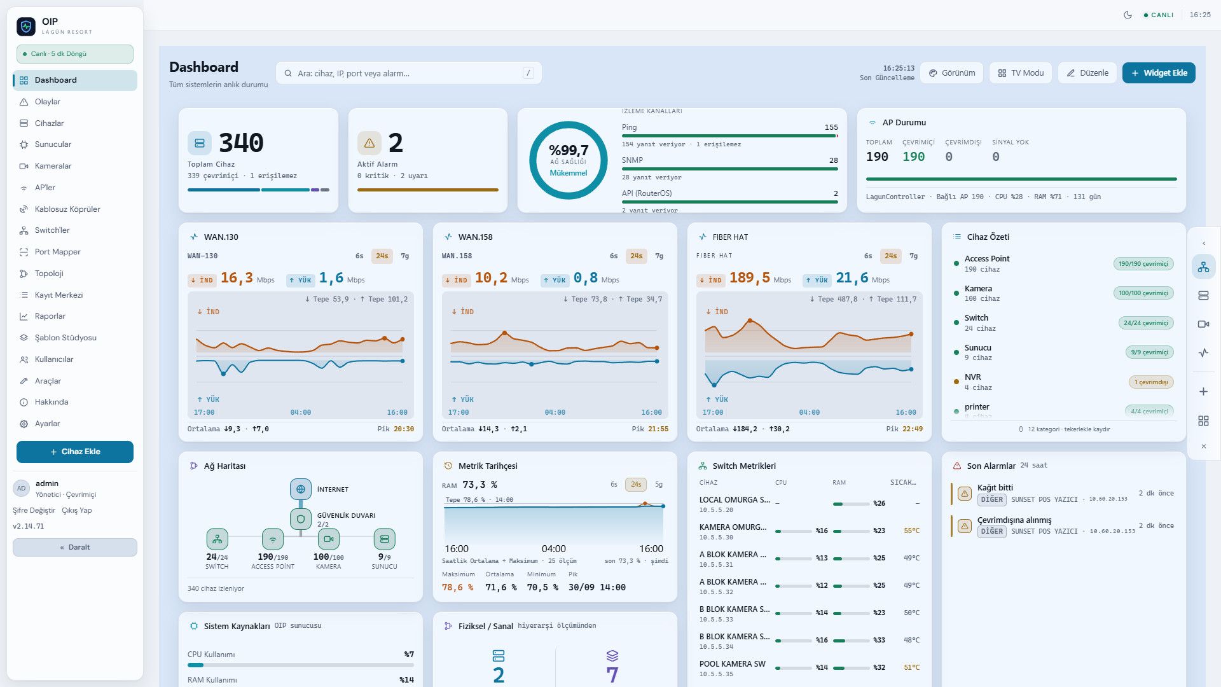
Task: Click Şifre Değiştir link
Action: point(34,510)
